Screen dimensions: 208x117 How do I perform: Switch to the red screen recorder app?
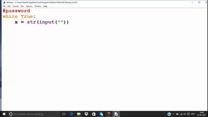click(109, 114)
